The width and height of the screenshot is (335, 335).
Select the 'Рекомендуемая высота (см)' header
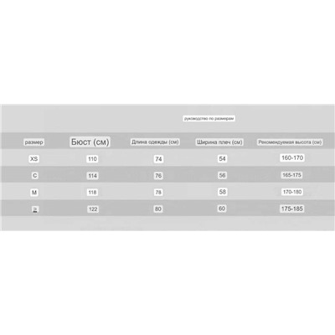[290, 142]
